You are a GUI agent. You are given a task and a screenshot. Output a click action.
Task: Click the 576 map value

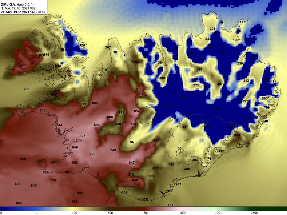[x=53, y=180]
